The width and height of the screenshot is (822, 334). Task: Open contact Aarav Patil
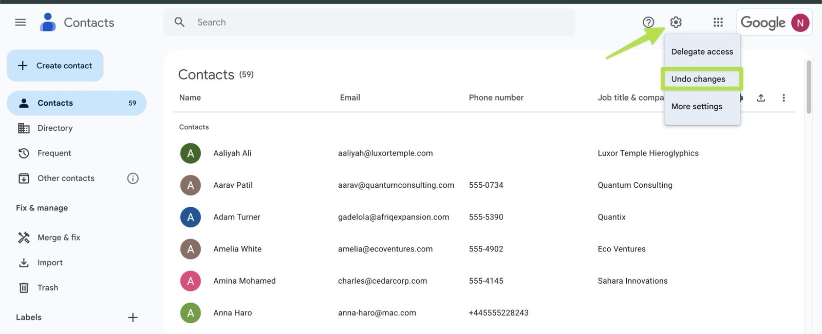pyautogui.click(x=233, y=185)
